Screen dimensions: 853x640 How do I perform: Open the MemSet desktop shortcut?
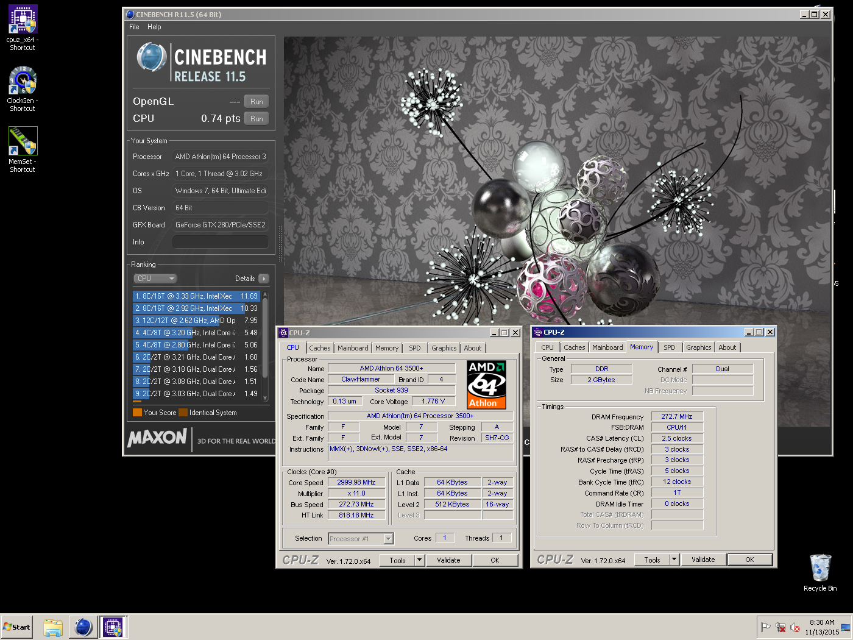coord(23,149)
